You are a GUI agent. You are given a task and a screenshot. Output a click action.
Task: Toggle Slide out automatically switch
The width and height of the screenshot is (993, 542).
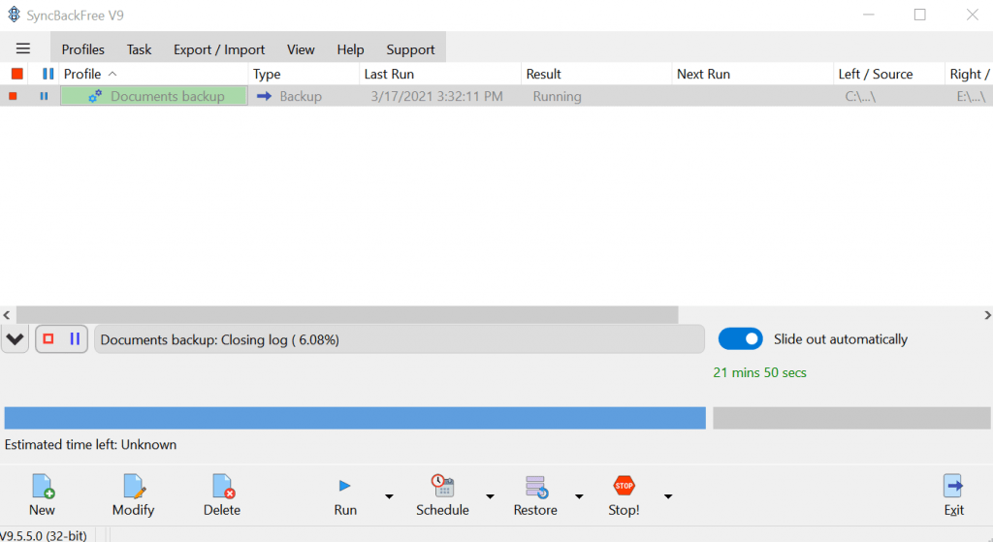pyautogui.click(x=740, y=338)
